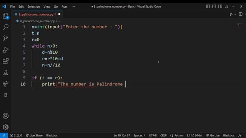The height and width of the screenshot is (138, 246).
Task: Open the Run menu
Action: (64, 7)
